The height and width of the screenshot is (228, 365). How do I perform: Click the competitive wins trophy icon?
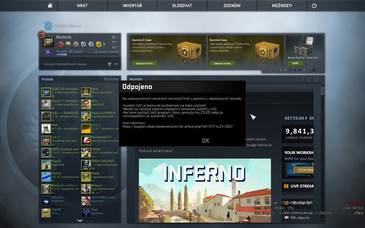(109, 64)
